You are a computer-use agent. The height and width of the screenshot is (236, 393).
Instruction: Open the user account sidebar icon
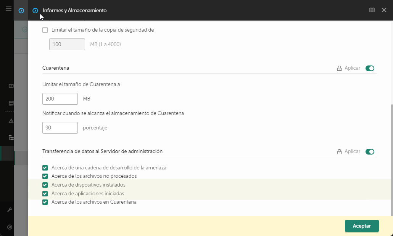pos(10,227)
